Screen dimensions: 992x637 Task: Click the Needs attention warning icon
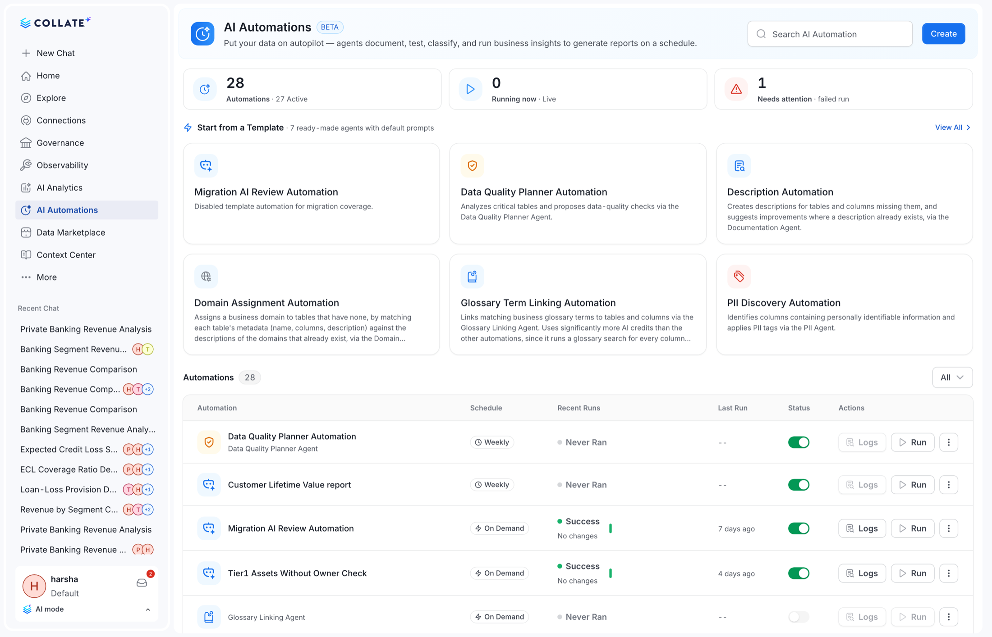[736, 89]
